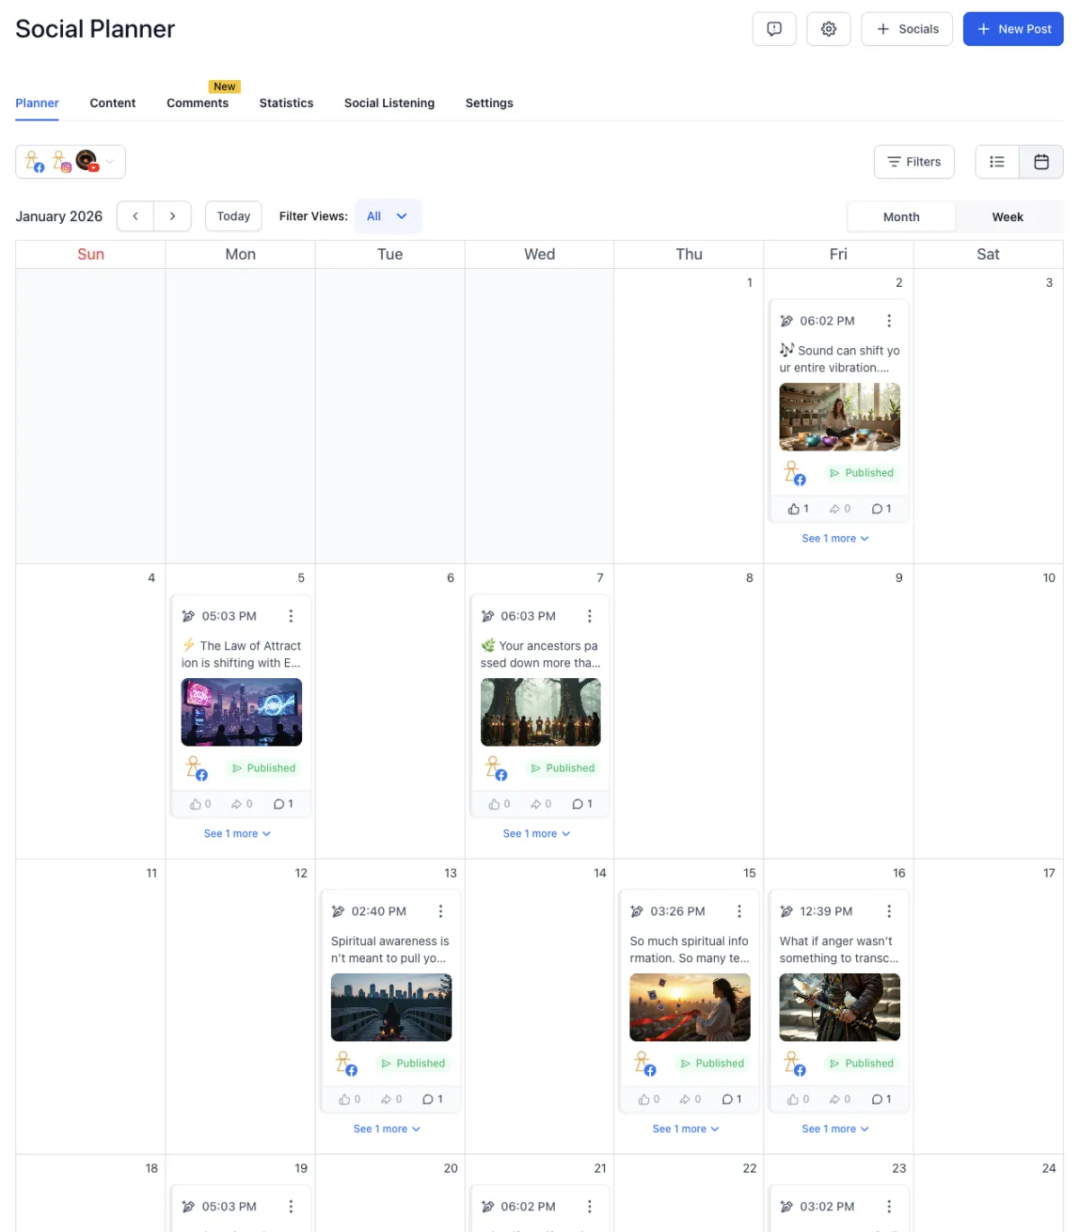Image resolution: width=1079 pixels, height=1232 pixels.
Task: Open city skyline thumbnail on January 13
Action: pyautogui.click(x=391, y=1007)
